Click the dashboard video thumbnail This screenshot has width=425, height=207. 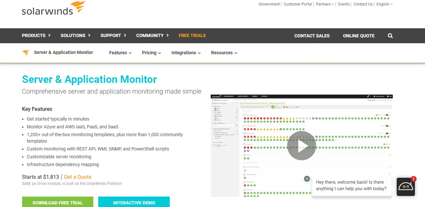coord(302,146)
